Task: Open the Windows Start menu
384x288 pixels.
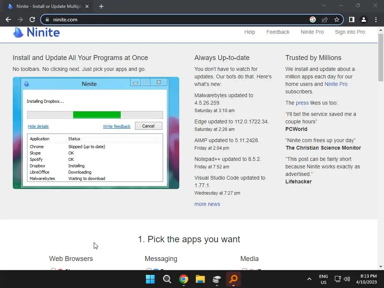Action: 150,279
